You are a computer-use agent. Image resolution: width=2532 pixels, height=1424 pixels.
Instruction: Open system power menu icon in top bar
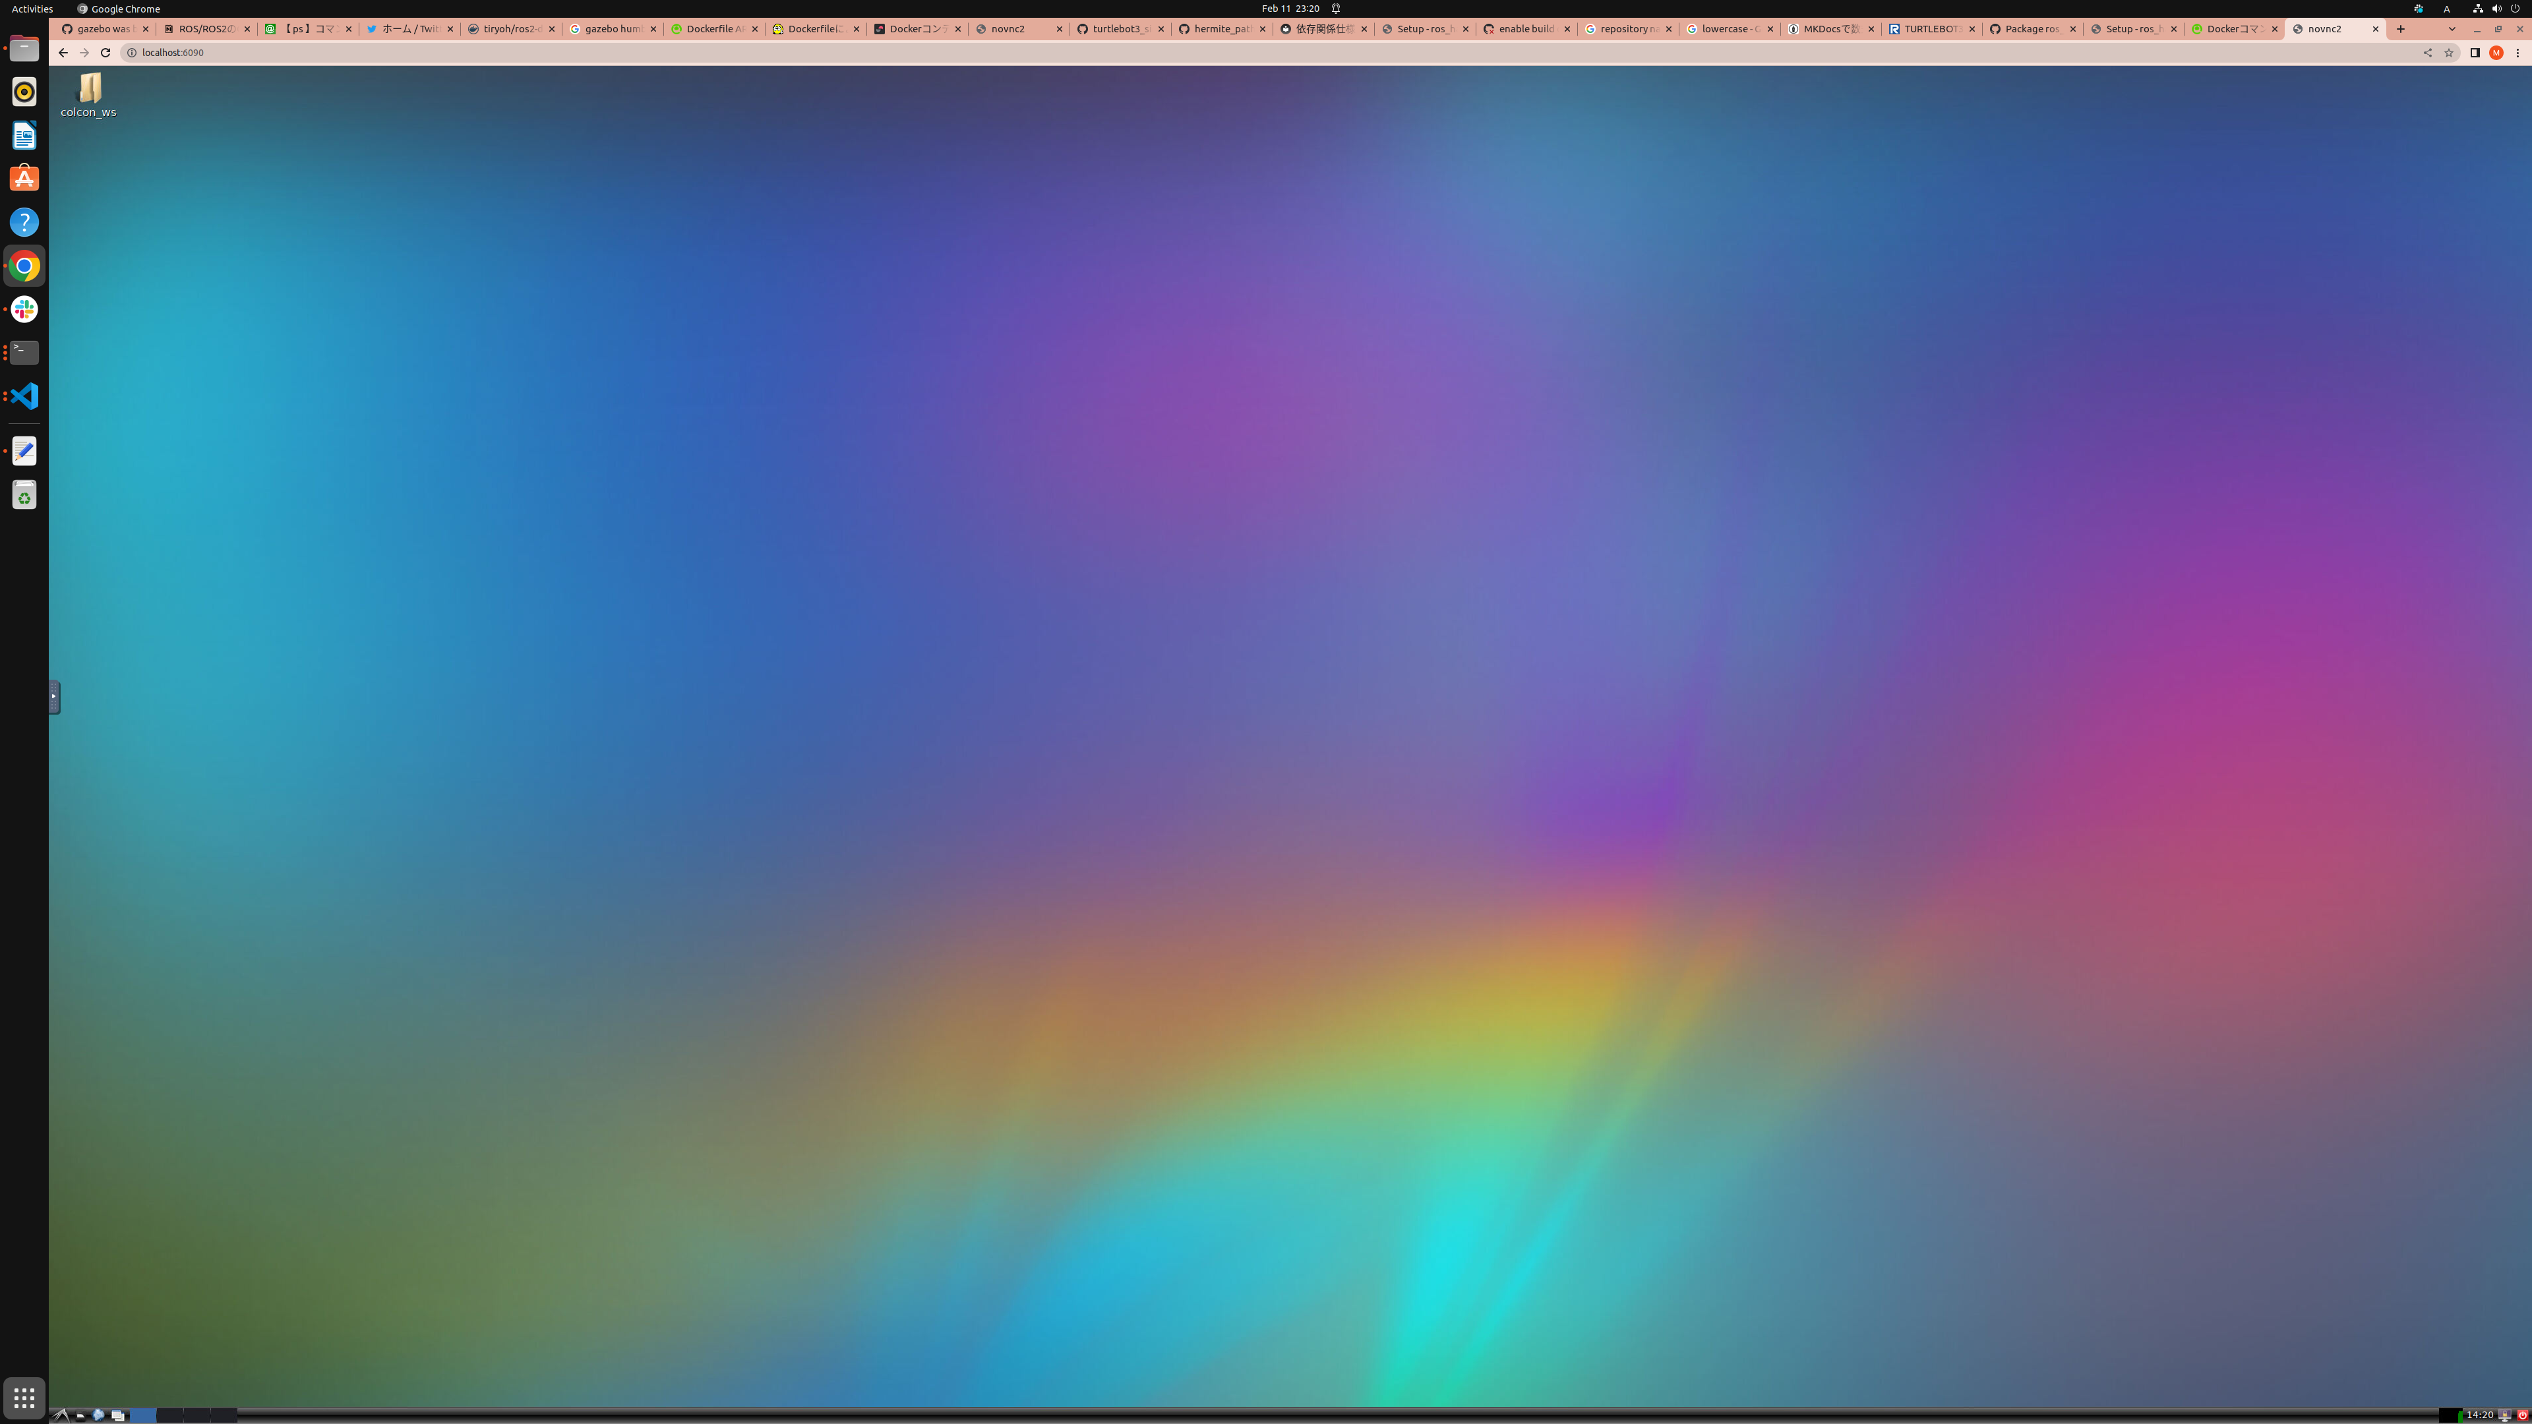pyautogui.click(x=2516, y=9)
